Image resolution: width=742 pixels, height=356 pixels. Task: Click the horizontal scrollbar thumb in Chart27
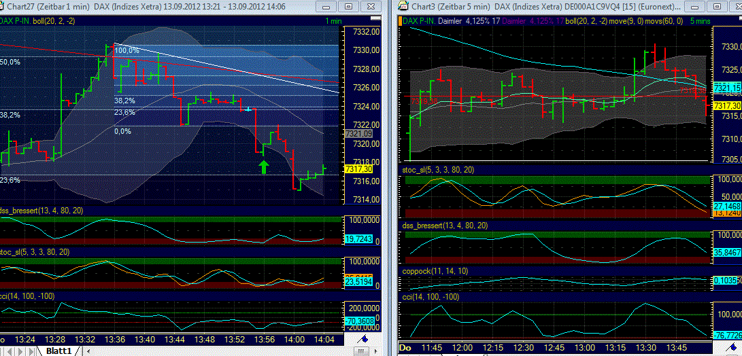[x=360, y=351]
